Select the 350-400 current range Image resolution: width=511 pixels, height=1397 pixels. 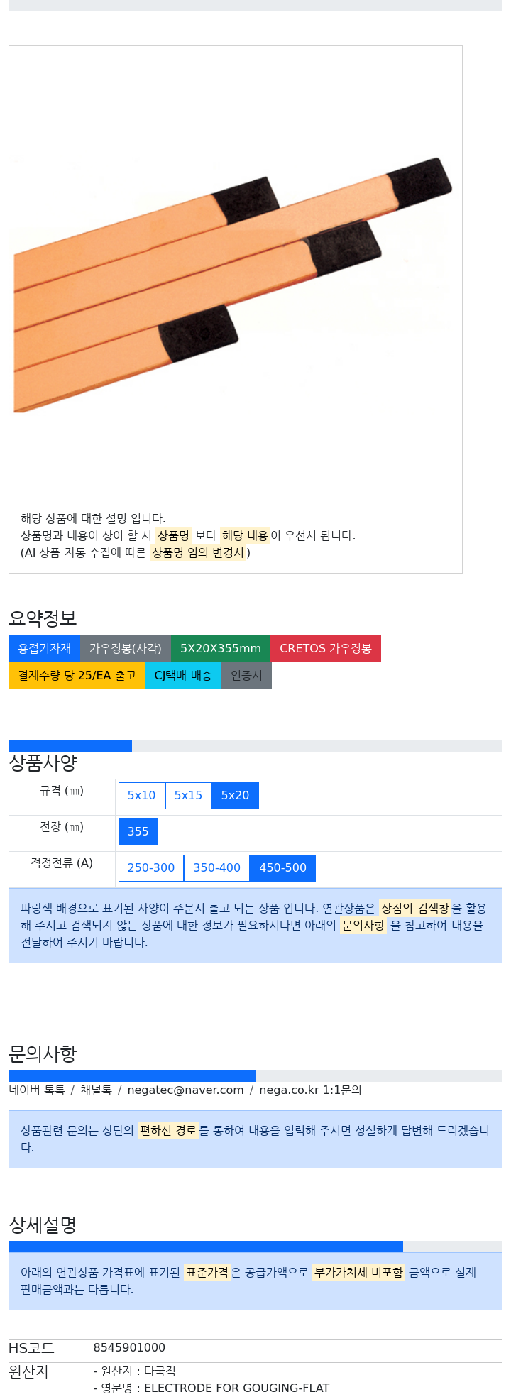[216, 868]
